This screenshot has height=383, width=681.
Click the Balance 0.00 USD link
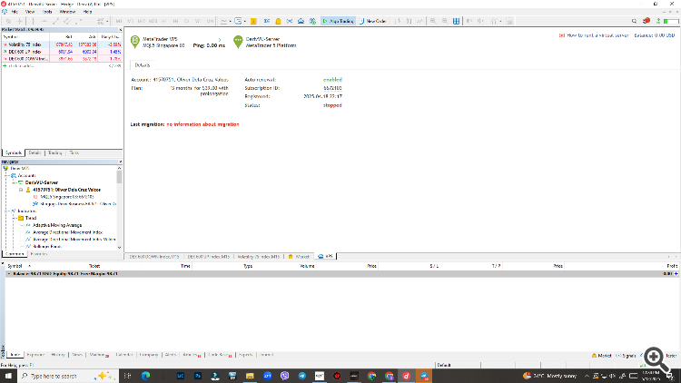pos(654,35)
